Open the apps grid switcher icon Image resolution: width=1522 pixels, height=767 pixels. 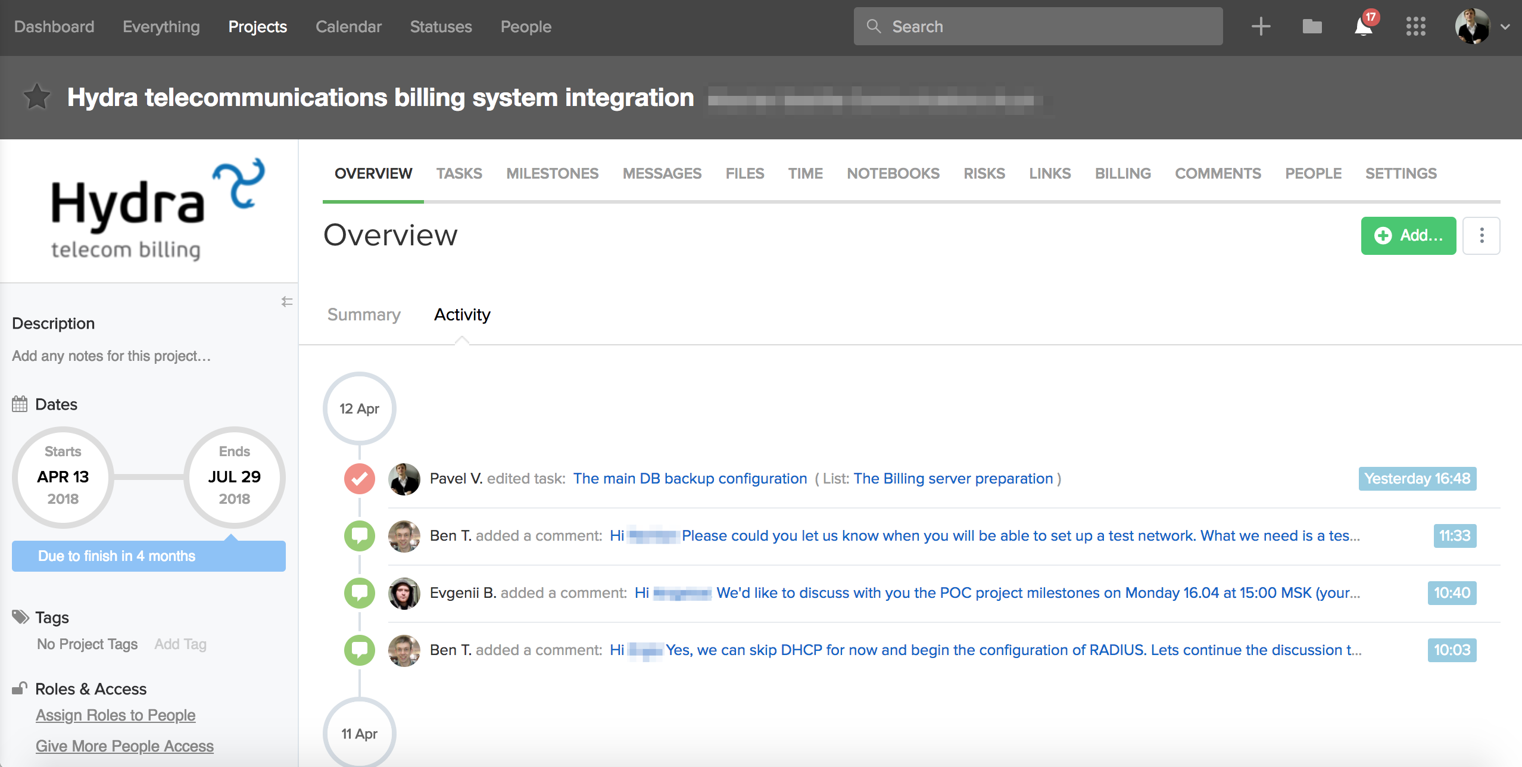pyautogui.click(x=1415, y=27)
